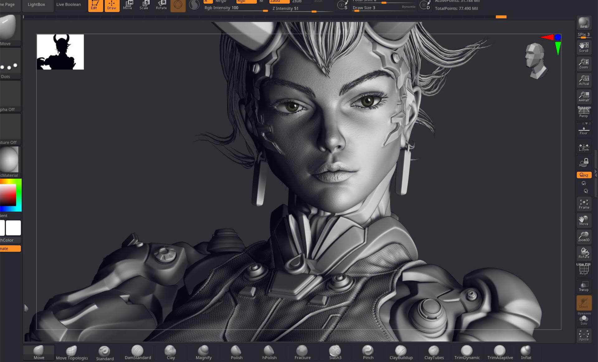Toggle the Floor grid
Viewport: 598px width, 362px height.
(584, 129)
